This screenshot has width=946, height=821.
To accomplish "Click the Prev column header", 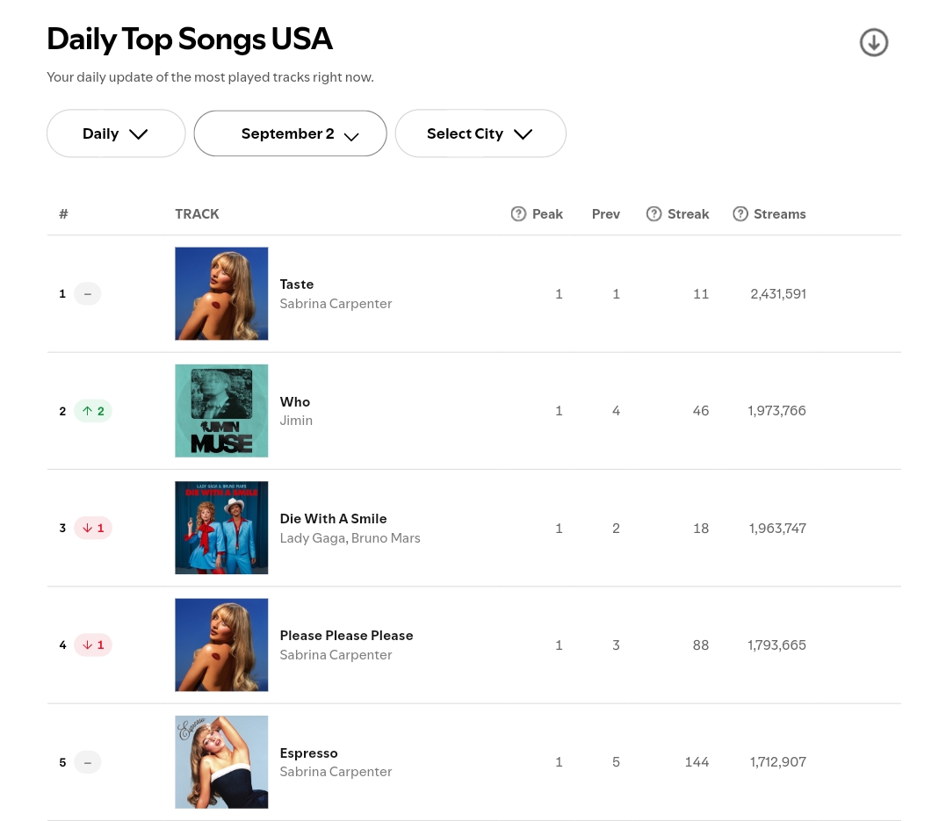I will click(x=606, y=213).
